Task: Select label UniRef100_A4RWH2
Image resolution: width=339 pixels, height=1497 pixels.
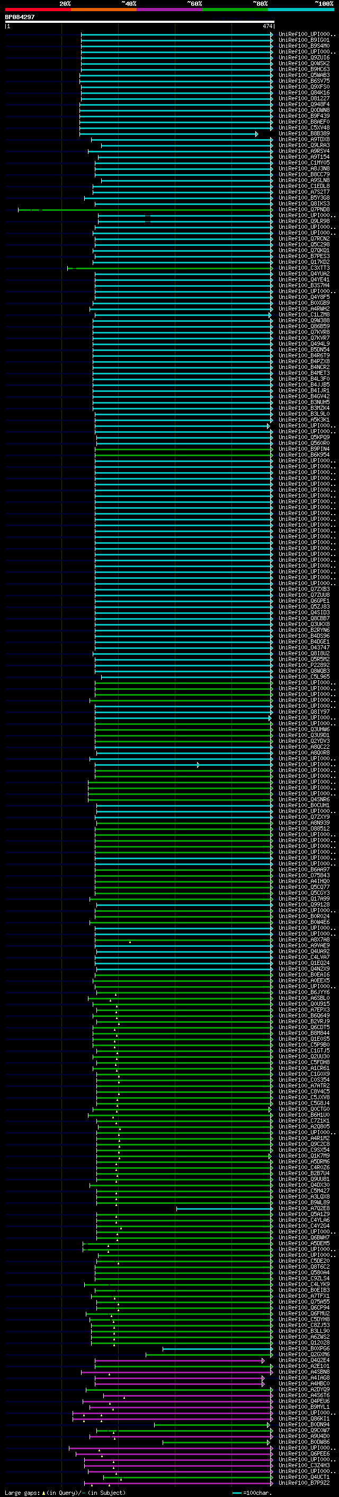Action: click(304, 309)
